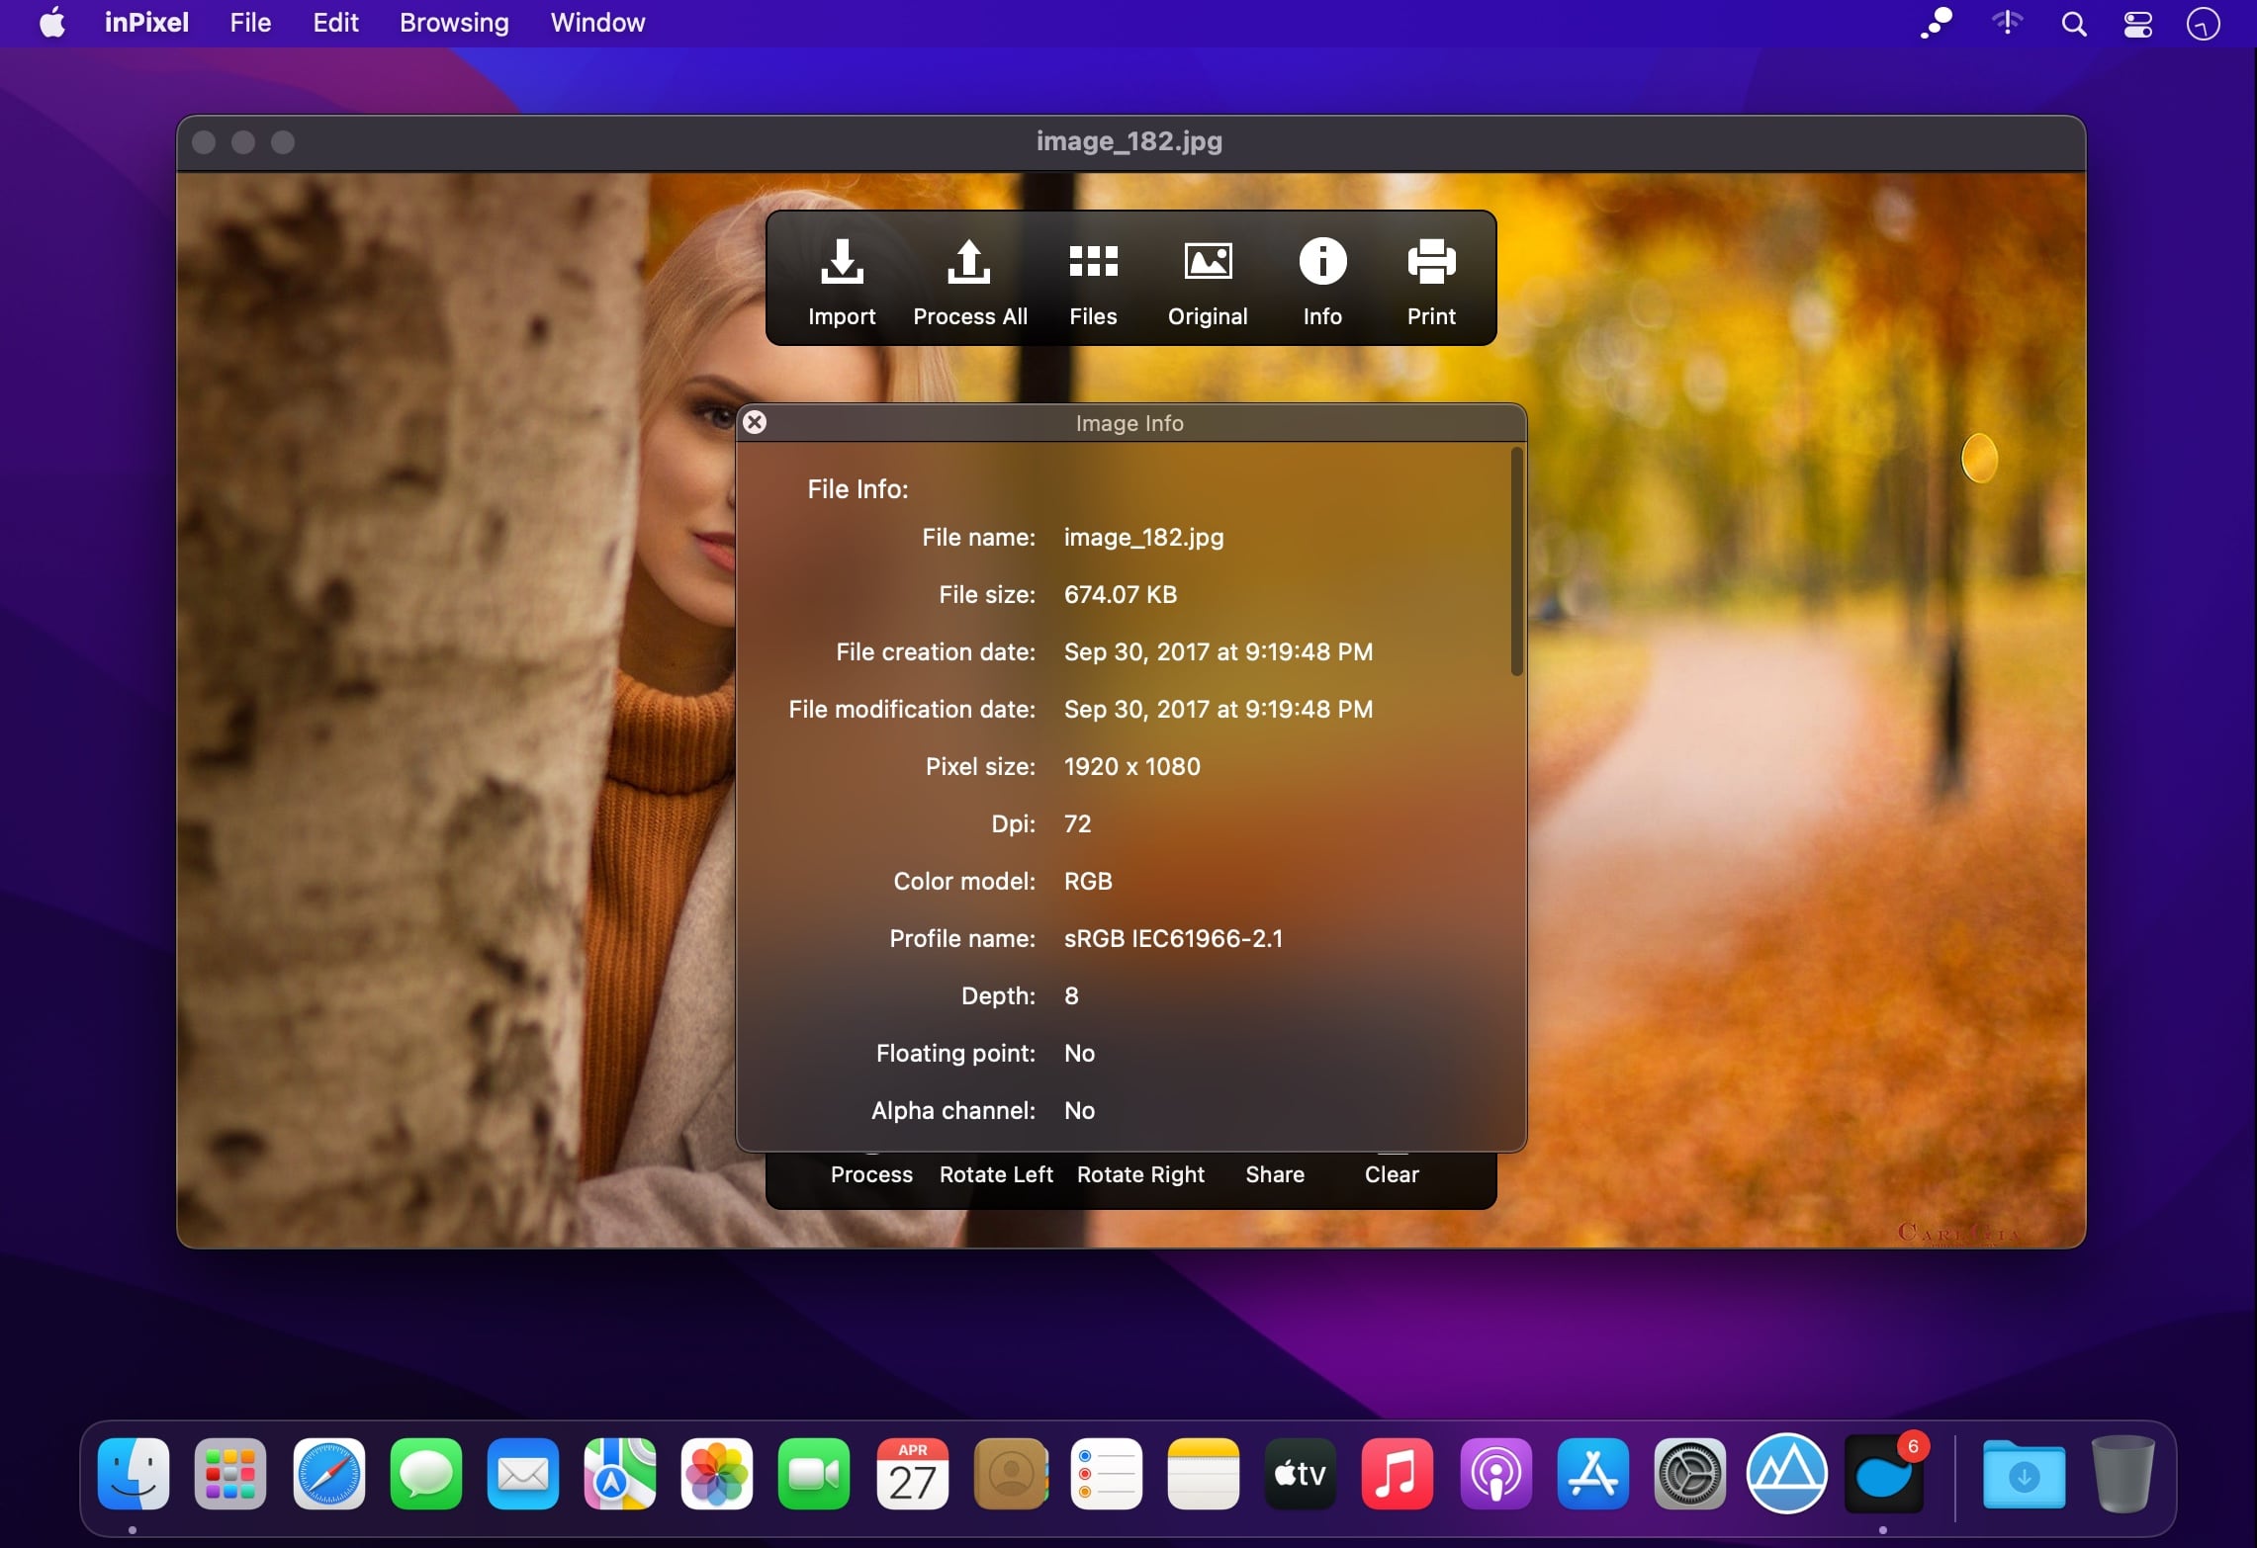Click the Dock app with badge 6
The height and width of the screenshot is (1548, 2257).
click(x=1884, y=1474)
